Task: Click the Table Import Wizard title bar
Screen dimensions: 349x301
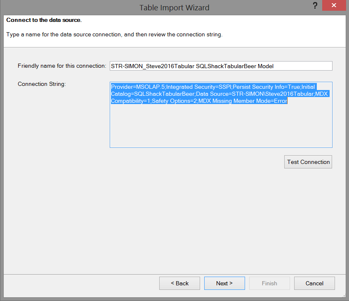Action: [174, 7]
